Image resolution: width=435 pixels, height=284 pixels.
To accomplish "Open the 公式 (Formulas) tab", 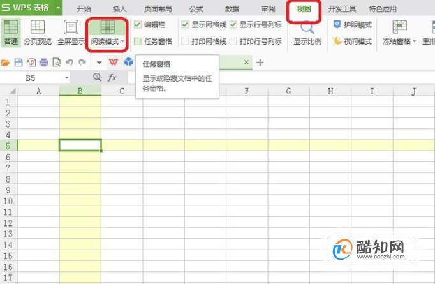I will (196, 9).
